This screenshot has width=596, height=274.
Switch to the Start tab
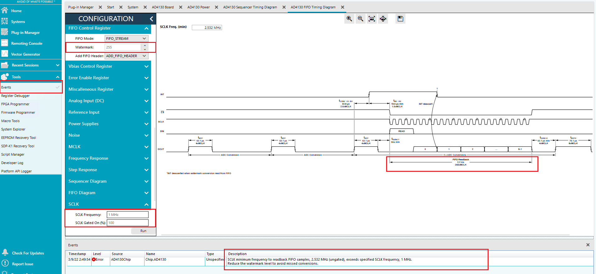111,7
